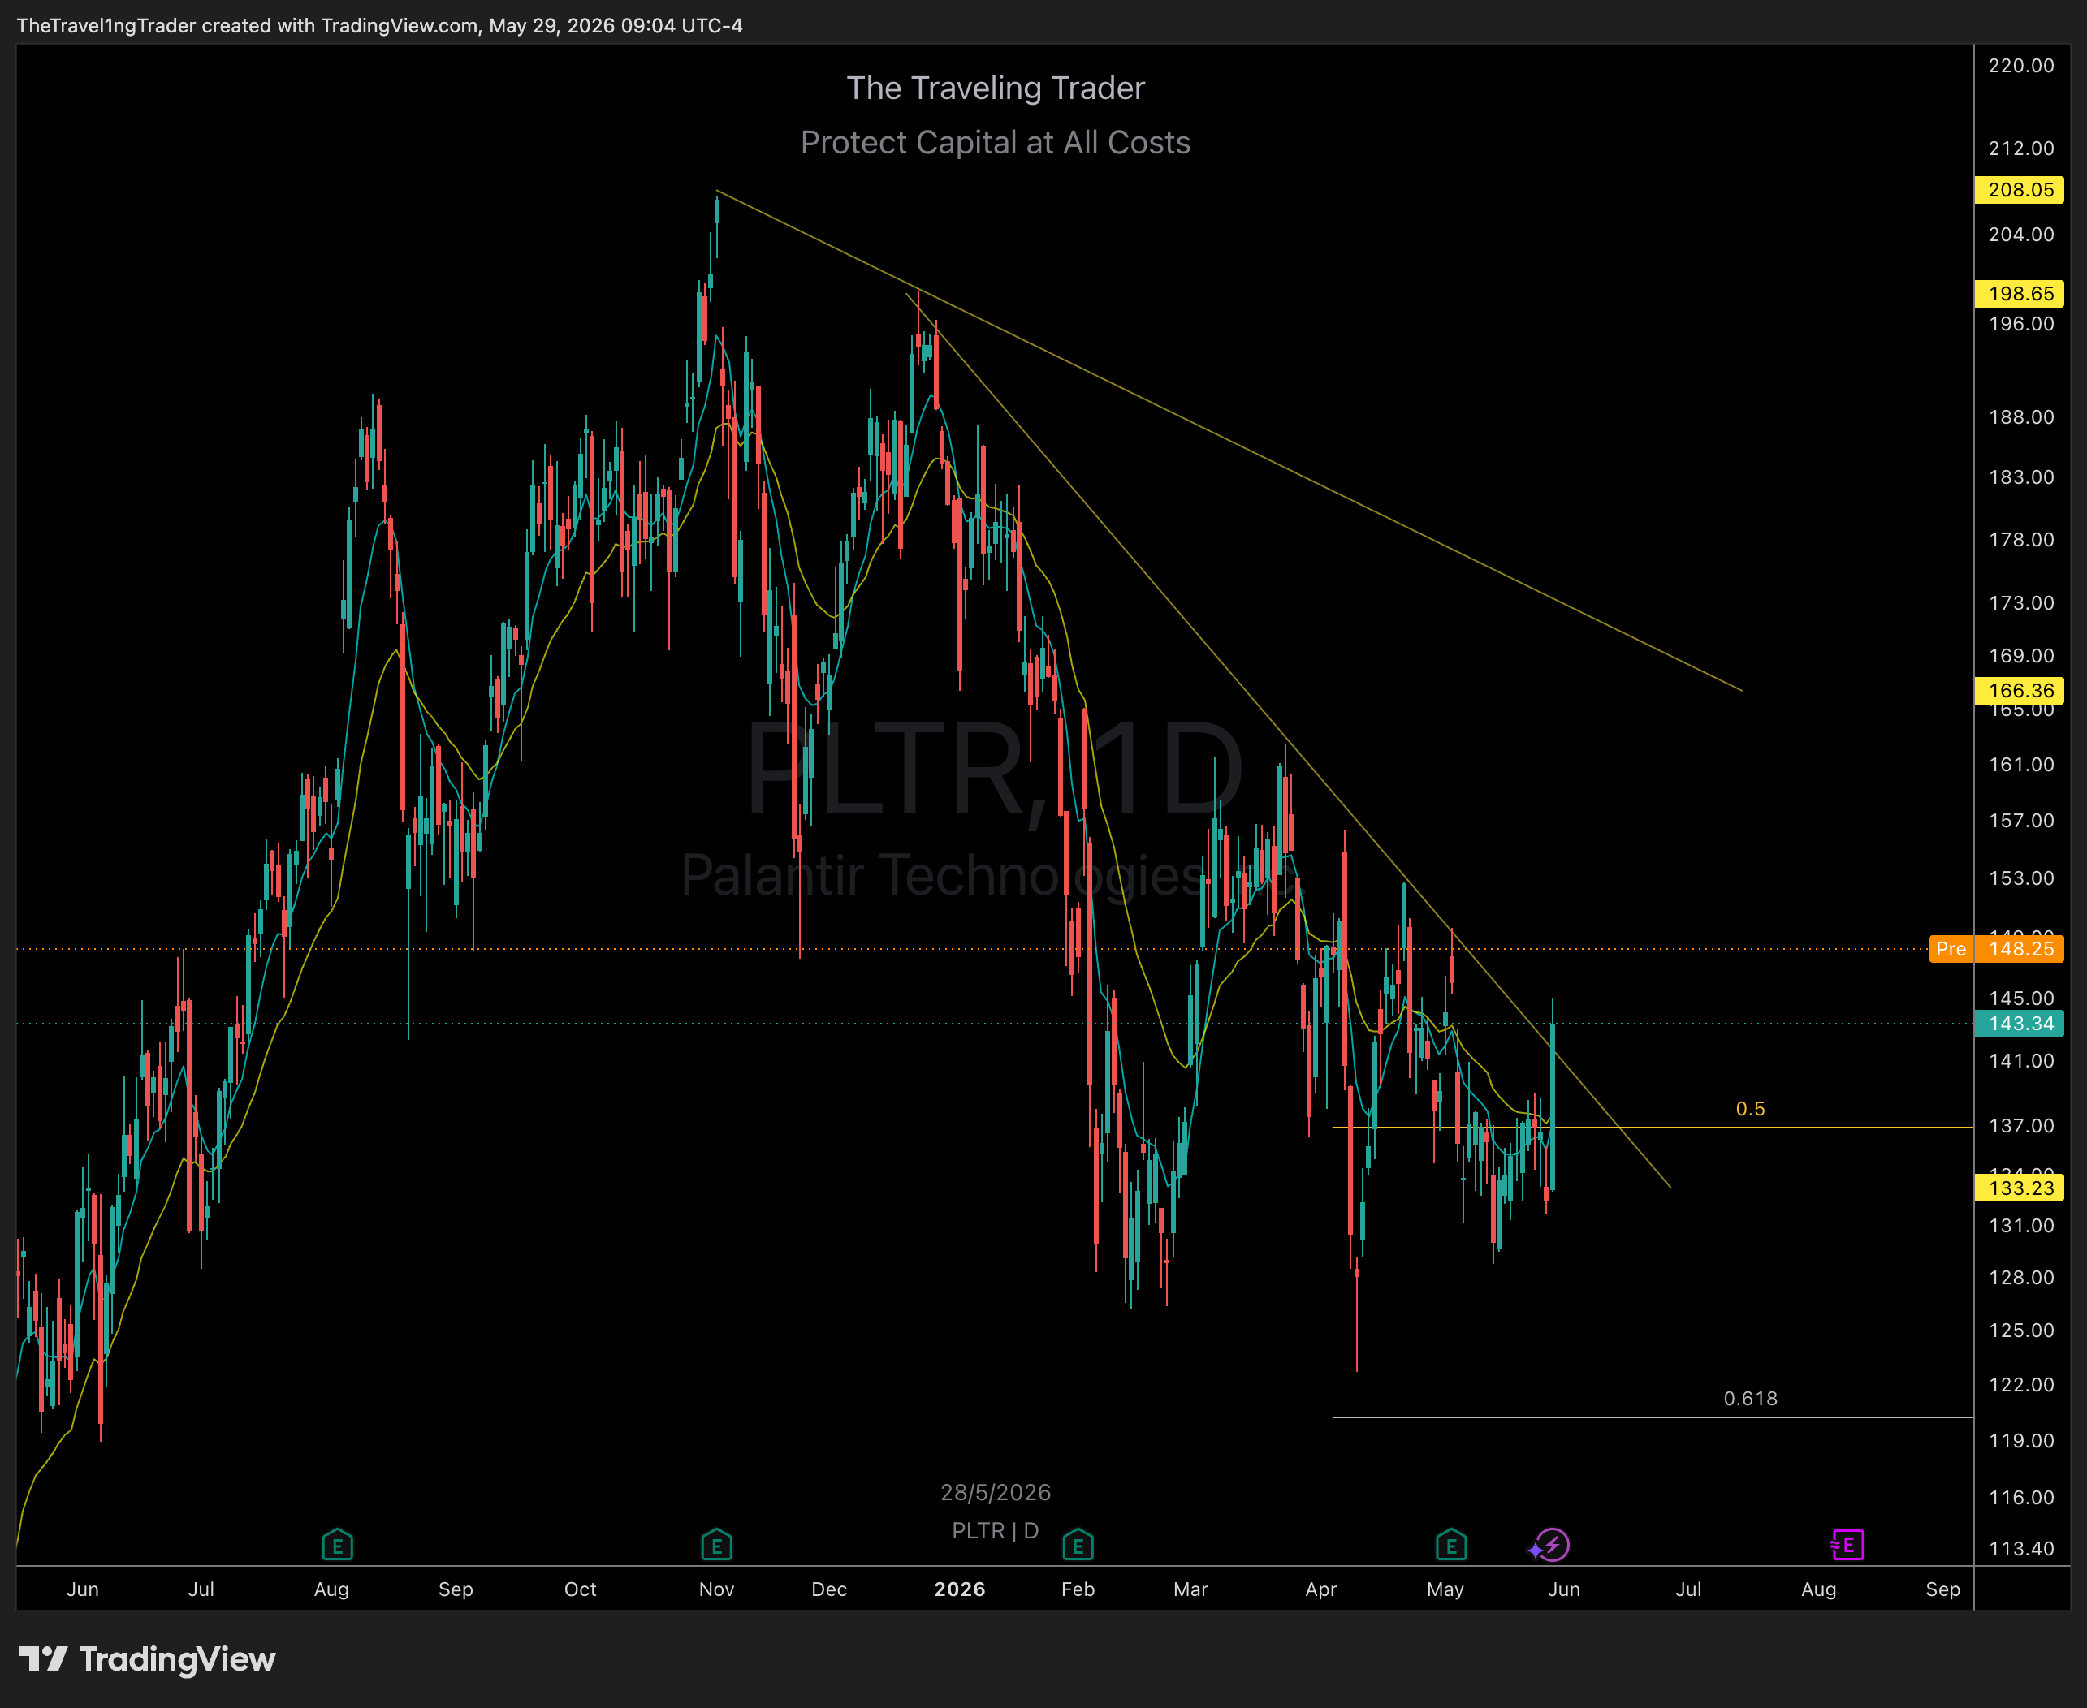Select the yellow 133.23 price label
Viewport: 2087px width, 1708px height.
click(x=2019, y=1188)
